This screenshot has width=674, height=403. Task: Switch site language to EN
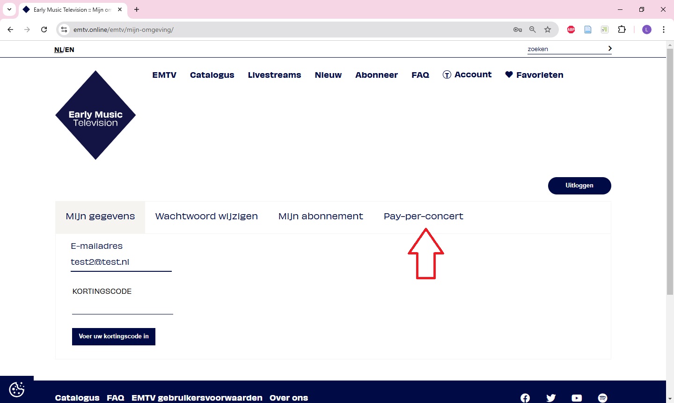coord(70,50)
